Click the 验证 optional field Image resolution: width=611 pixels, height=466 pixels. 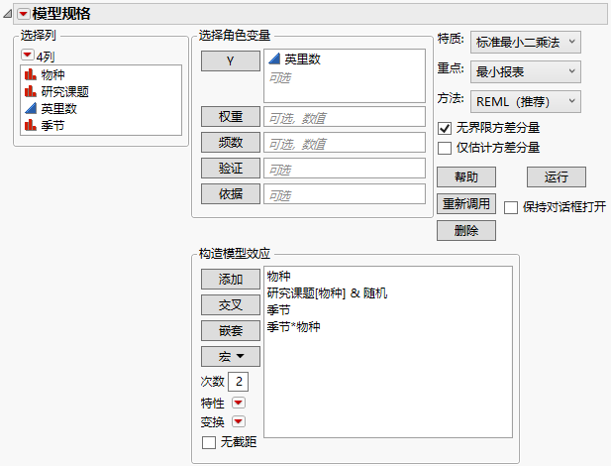(345, 169)
